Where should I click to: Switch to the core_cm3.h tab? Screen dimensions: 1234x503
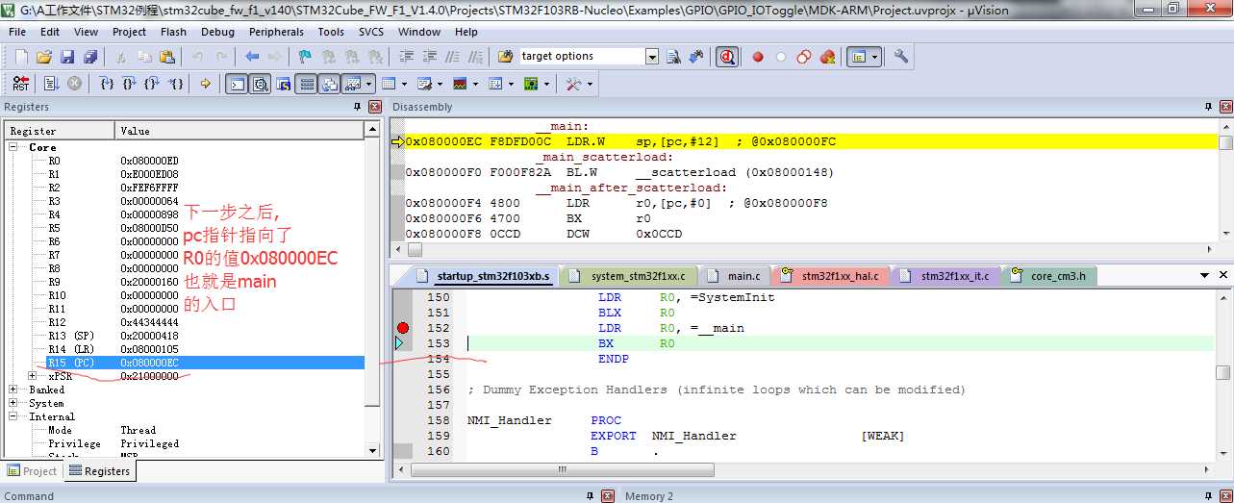(x=1047, y=276)
